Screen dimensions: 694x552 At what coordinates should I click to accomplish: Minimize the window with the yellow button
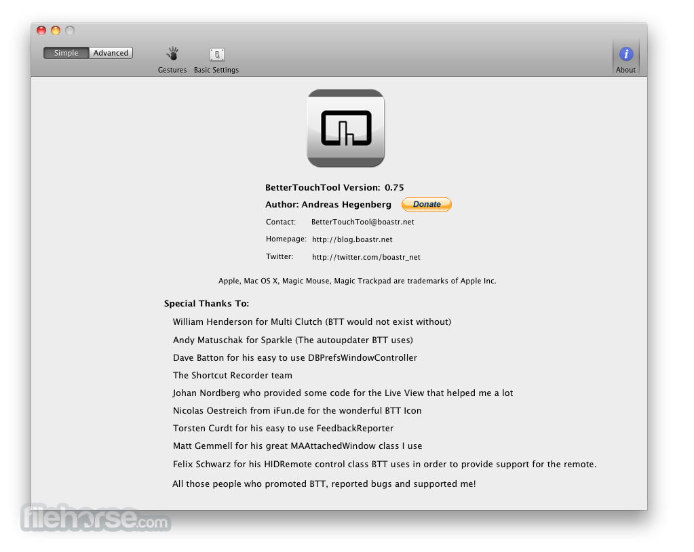56,31
